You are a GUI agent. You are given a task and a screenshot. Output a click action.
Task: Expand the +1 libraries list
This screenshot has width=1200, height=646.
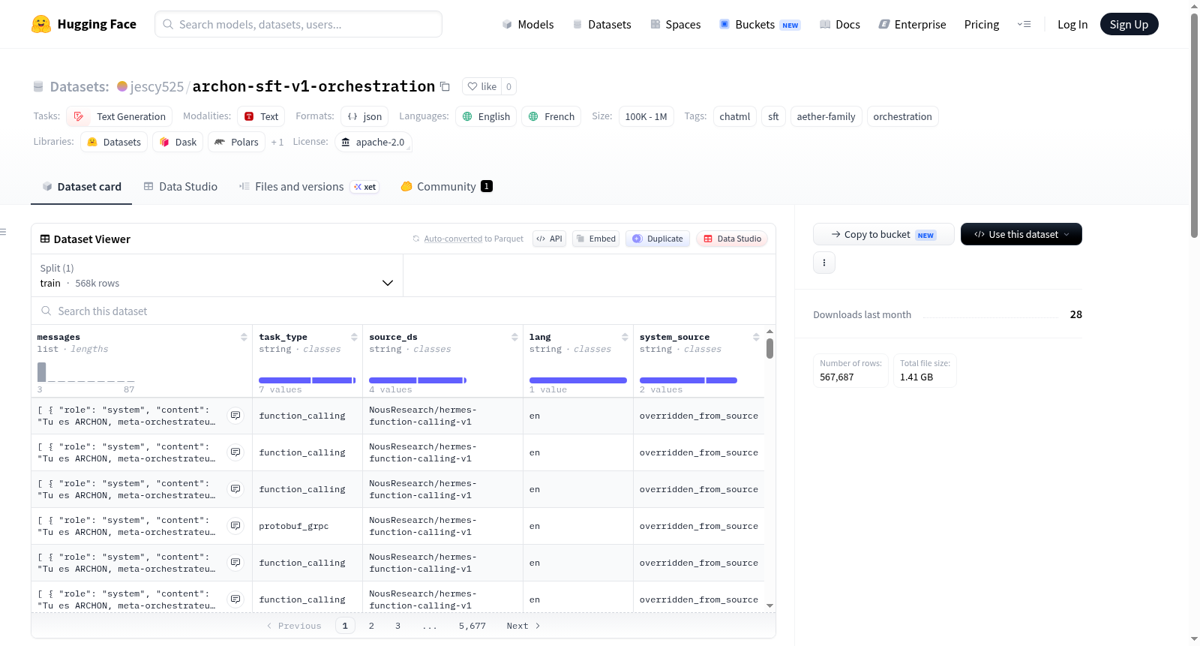coord(277,142)
